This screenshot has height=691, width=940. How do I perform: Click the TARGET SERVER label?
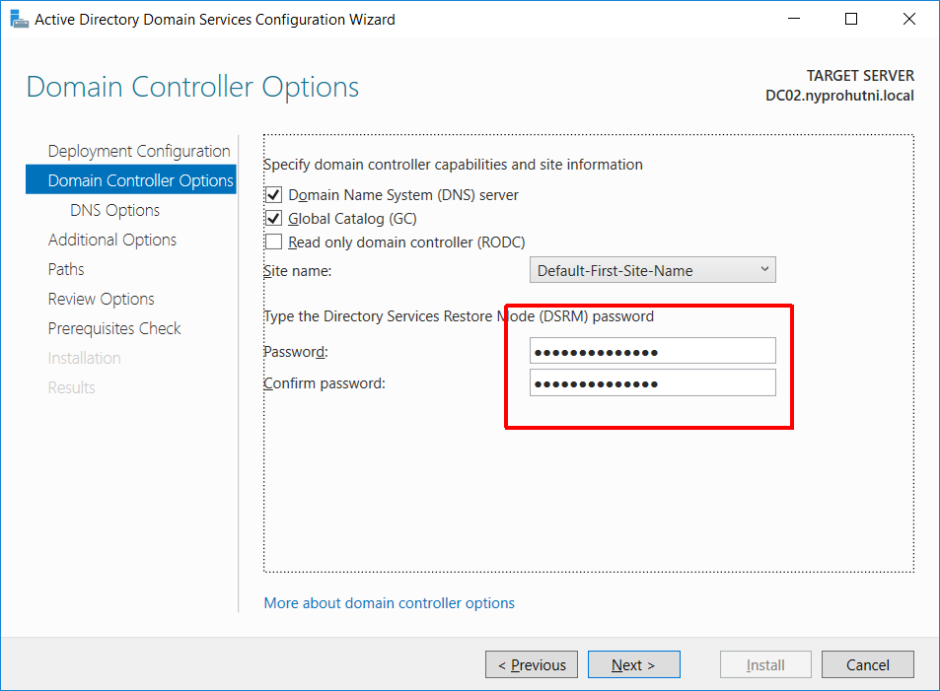tap(860, 76)
